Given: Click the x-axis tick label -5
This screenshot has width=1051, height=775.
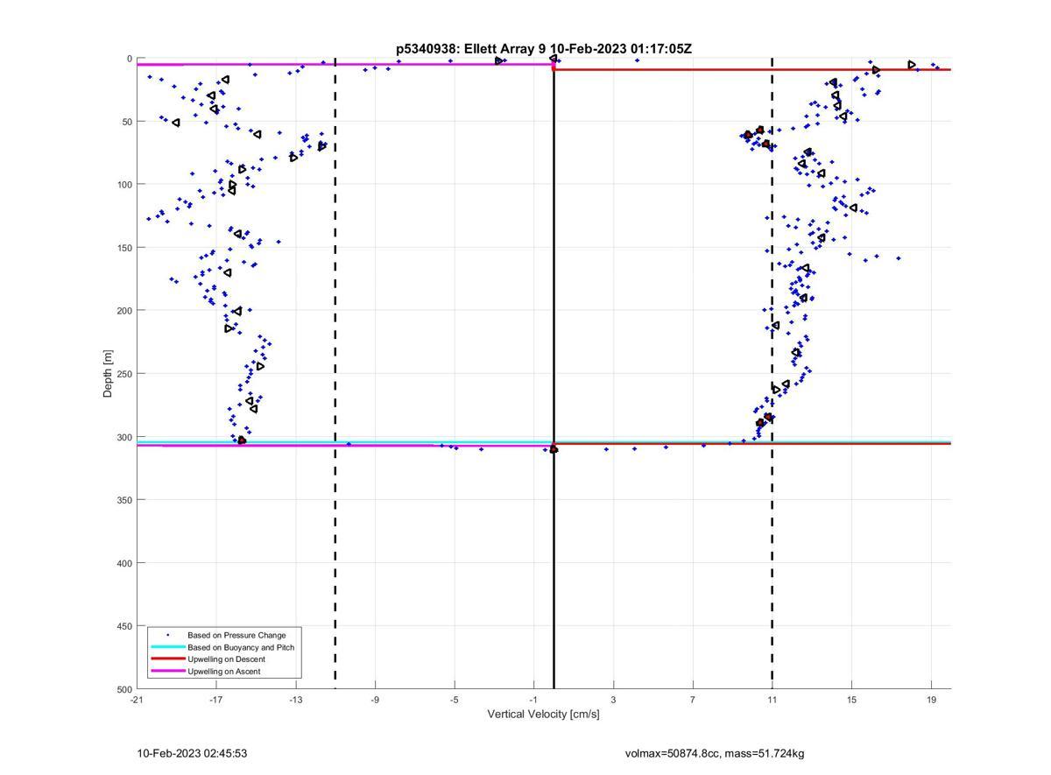Looking at the screenshot, I should [455, 700].
